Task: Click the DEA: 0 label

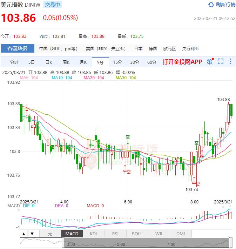Action: tap(61, 206)
